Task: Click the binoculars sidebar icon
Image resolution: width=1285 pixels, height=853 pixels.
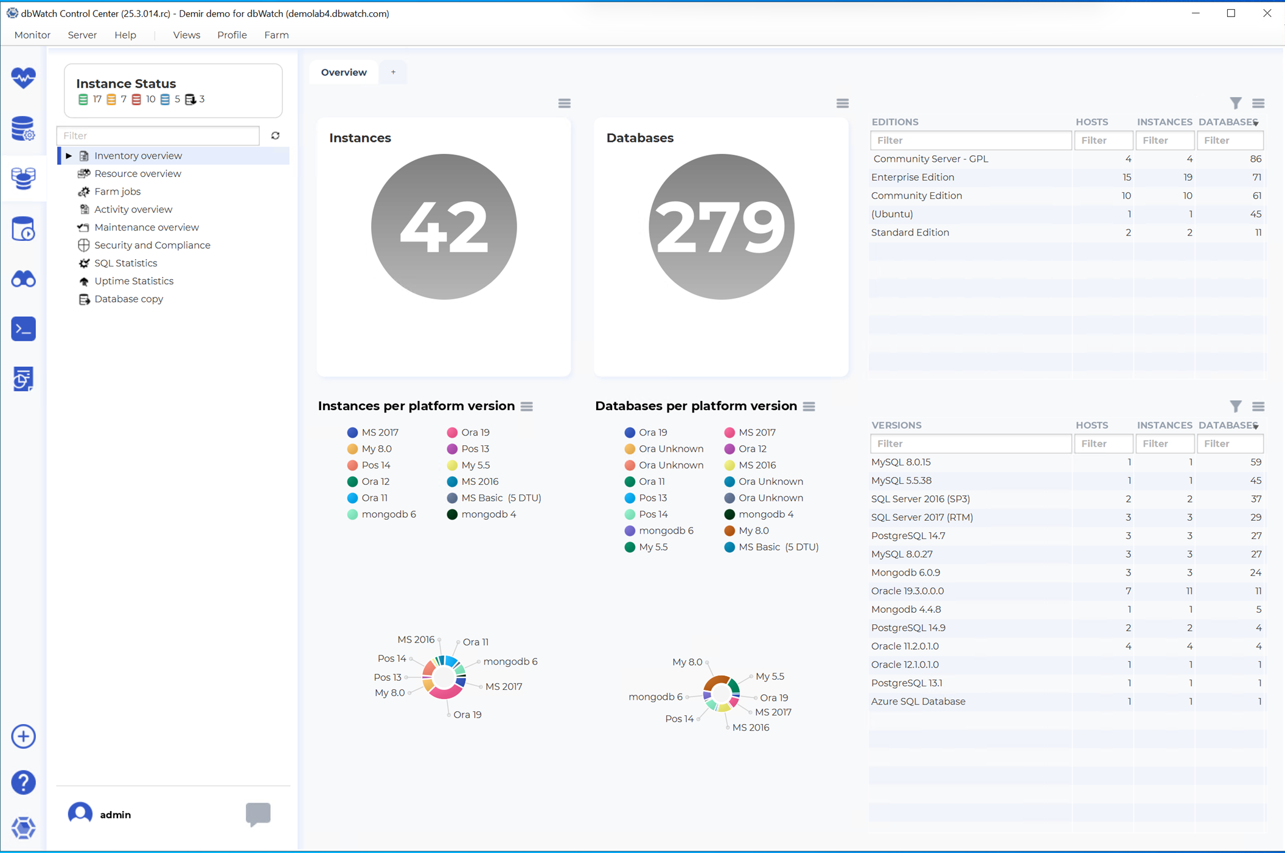Action: coord(23,279)
